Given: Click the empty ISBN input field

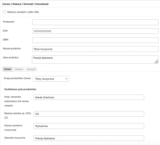Looking at the screenshot, I should click(x=95, y=40).
